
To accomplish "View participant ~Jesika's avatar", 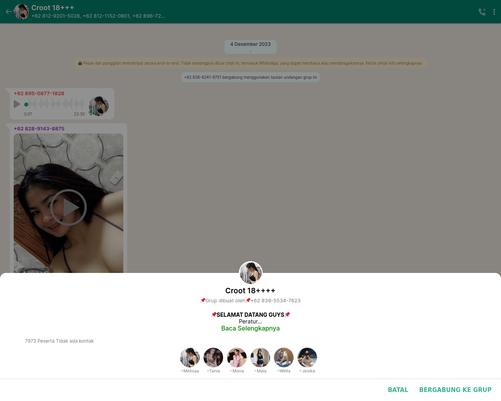I will pos(307,358).
